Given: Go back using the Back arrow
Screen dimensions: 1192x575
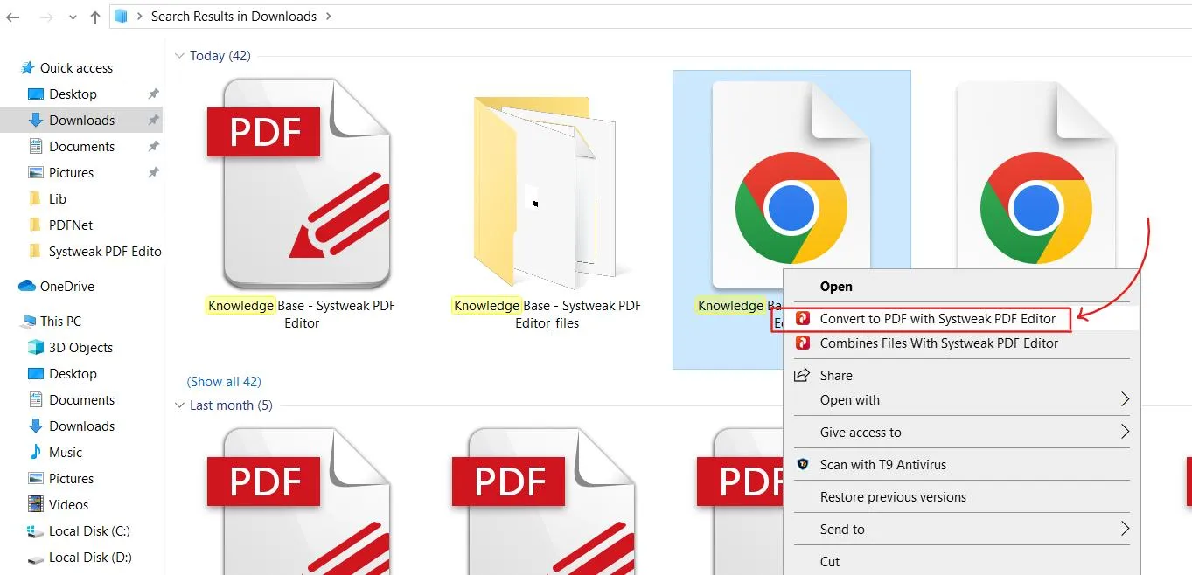Looking at the screenshot, I should click(13, 17).
